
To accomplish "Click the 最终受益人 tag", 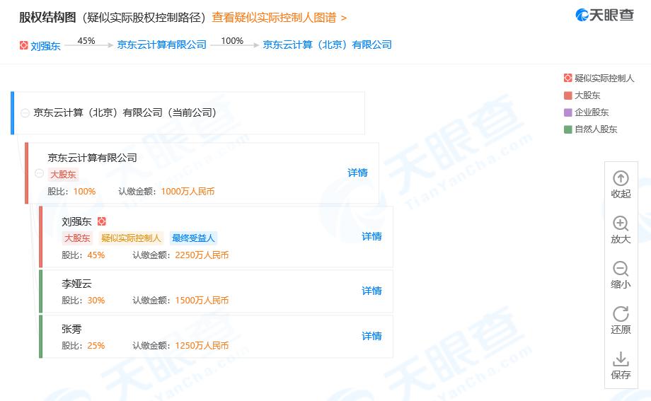I will pos(193,238).
